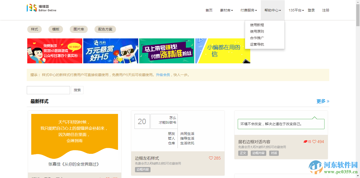Click the 正文 tag
The width and height of the screenshot is (360, 178).
pyautogui.click(x=243, y=153)
